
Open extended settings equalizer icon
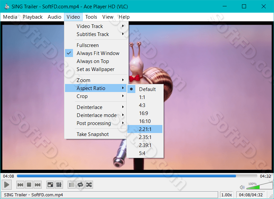(59, 185)
